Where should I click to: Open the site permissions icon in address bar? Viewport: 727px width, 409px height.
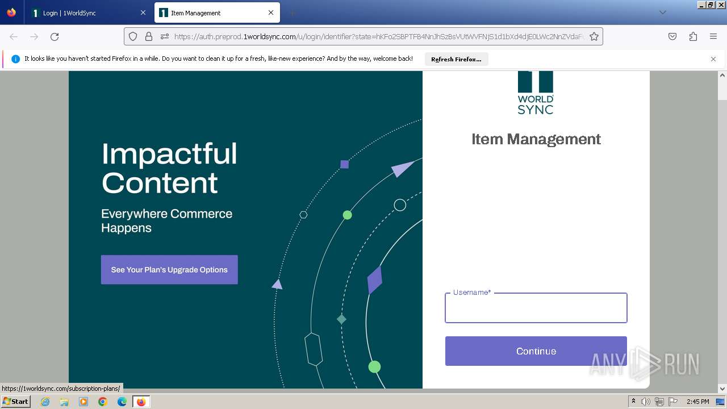tap(165, 36)
